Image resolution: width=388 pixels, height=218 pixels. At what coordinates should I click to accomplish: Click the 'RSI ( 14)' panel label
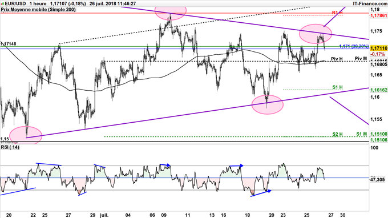point(10,147)
